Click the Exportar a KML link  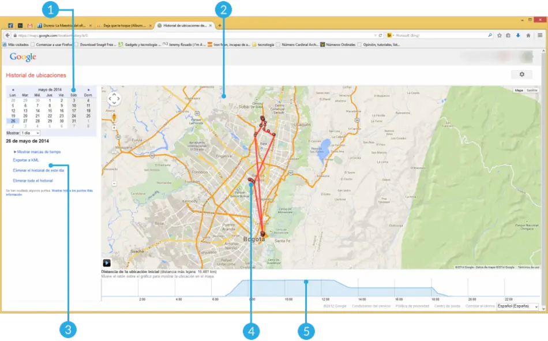tap(26, 160)
